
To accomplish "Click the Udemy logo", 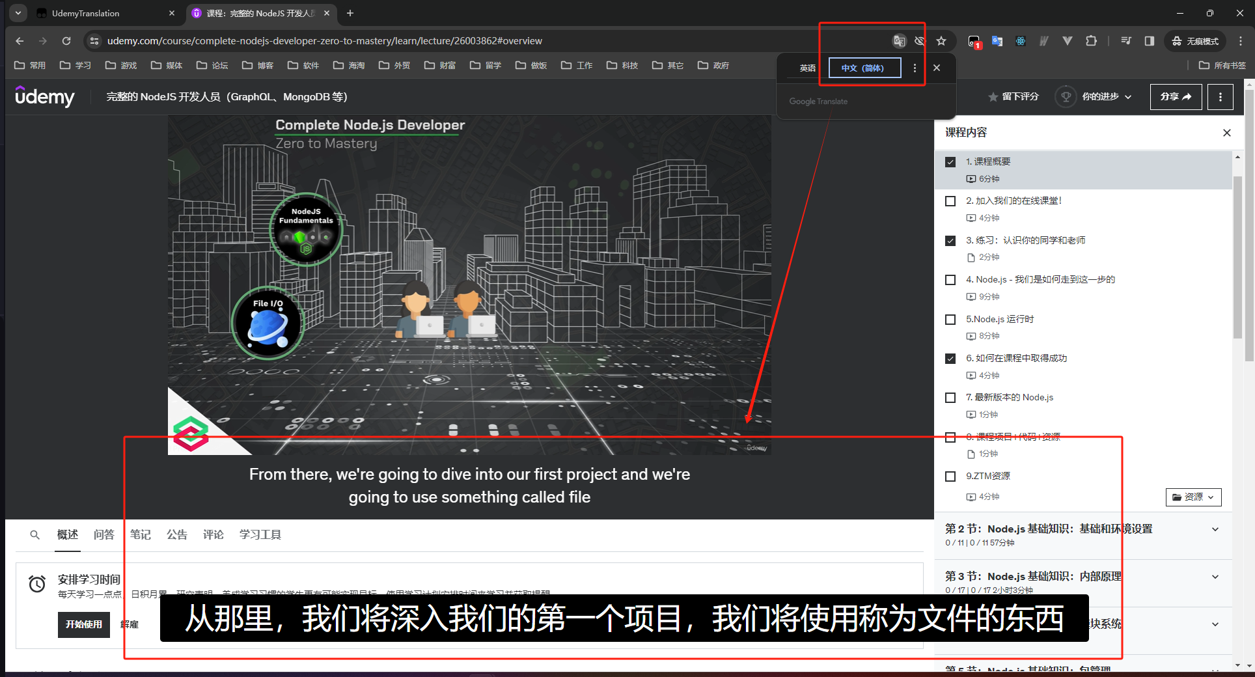I will click(x=45, y=96).
